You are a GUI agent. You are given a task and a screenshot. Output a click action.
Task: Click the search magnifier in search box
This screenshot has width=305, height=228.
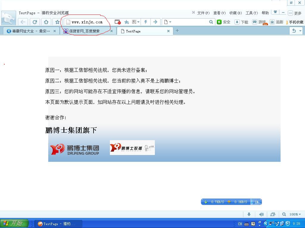[x=211, y=22]
